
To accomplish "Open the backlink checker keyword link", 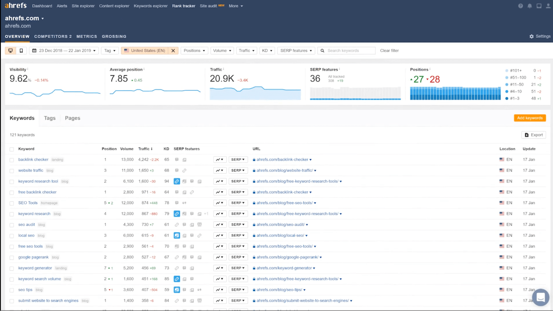I will tap(33, 159).
